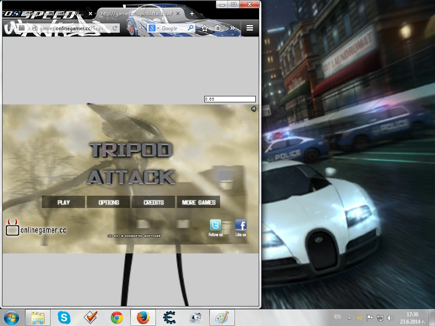Viewport: 435px width, 326px height.
Task: Click the 0.65 value input field
Action: [x=230, y=99]
